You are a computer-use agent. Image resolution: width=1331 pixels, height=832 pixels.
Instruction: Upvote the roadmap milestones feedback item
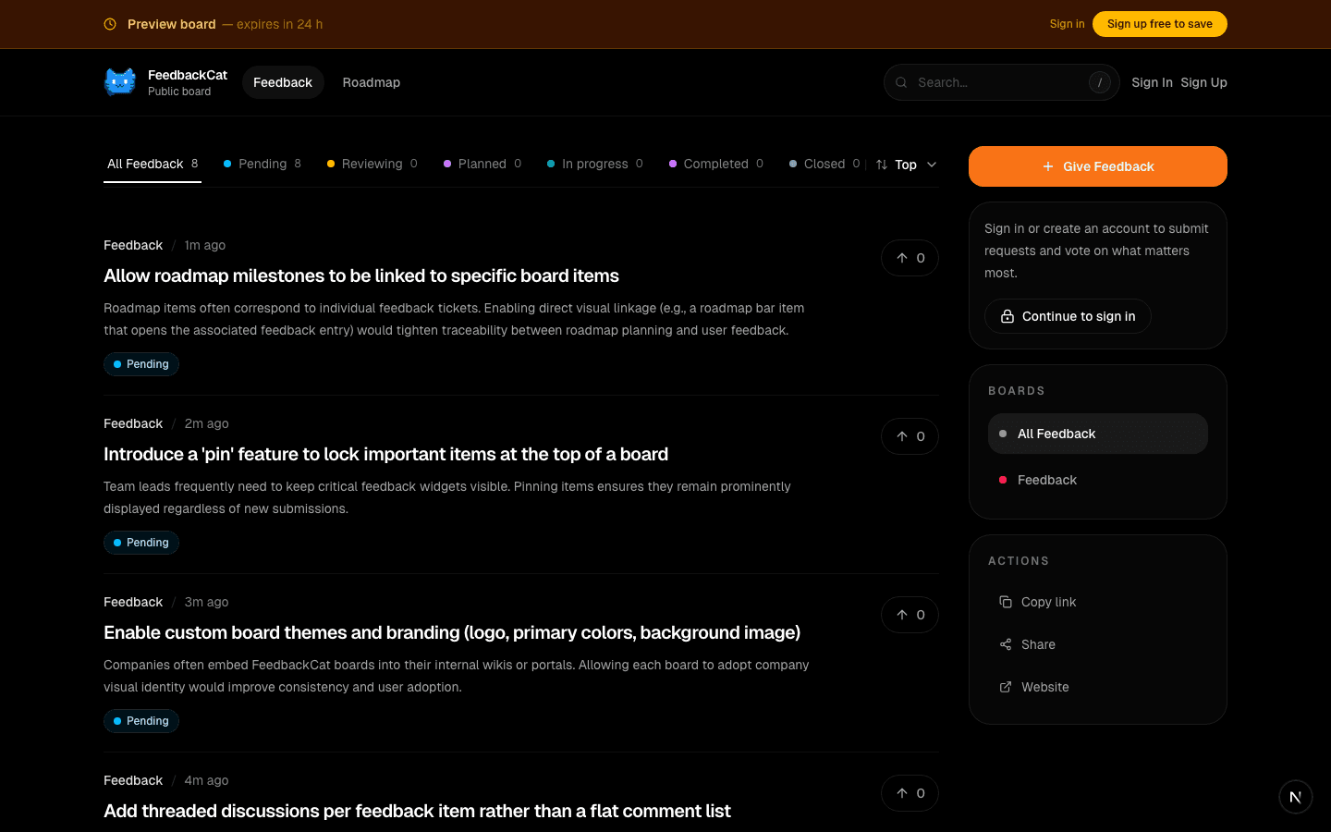[x=910, y=258]
